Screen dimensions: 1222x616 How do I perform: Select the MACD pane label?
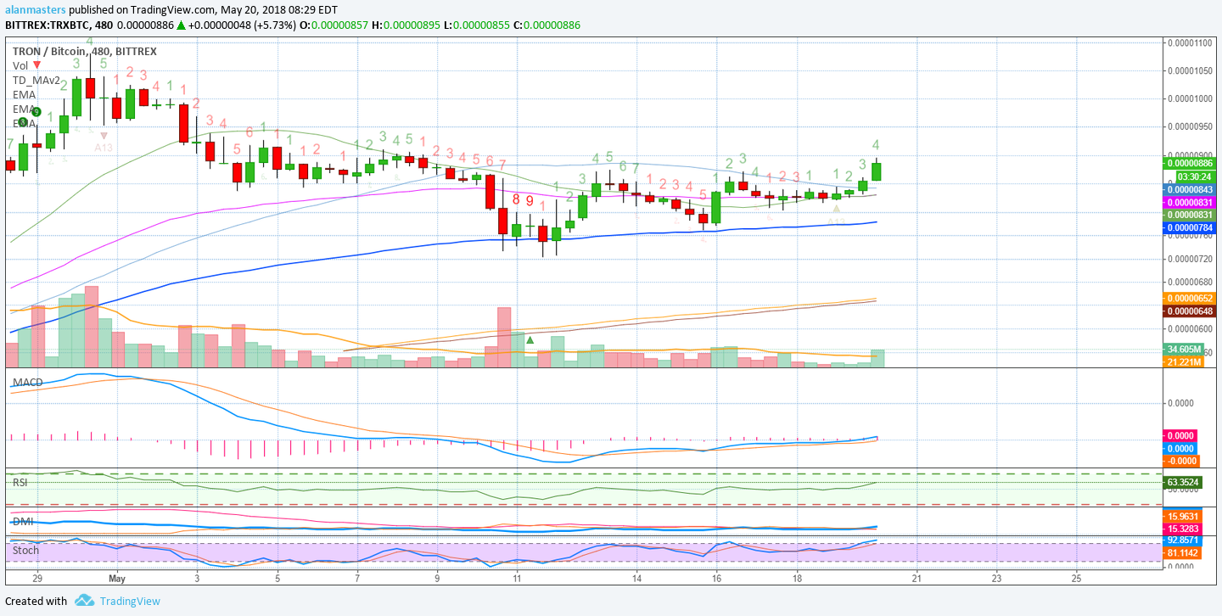(x=27, y=383)
